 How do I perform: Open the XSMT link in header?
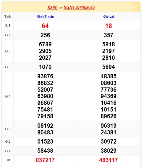point(53,7)
